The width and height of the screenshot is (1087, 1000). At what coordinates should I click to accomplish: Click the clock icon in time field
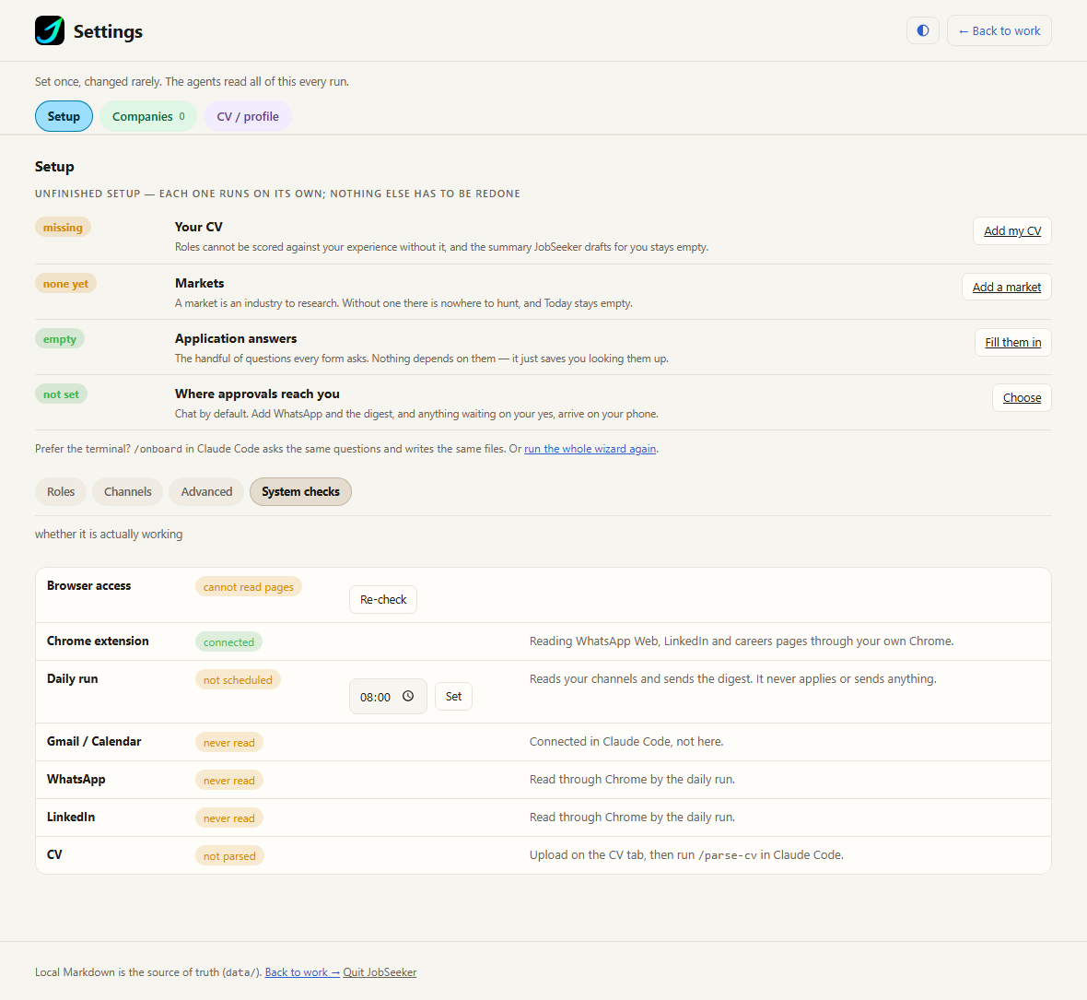[407, 696]
